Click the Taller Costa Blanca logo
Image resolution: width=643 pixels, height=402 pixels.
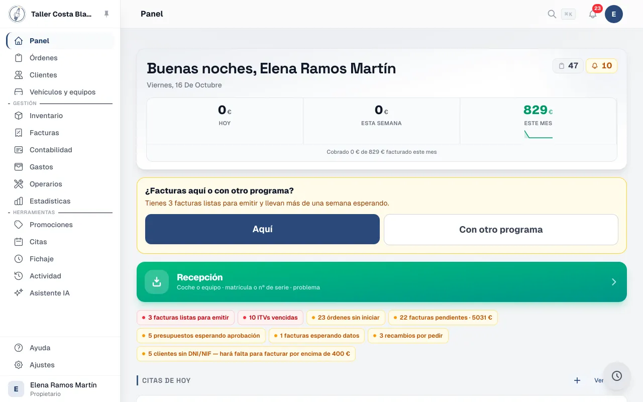click(17, 14)
